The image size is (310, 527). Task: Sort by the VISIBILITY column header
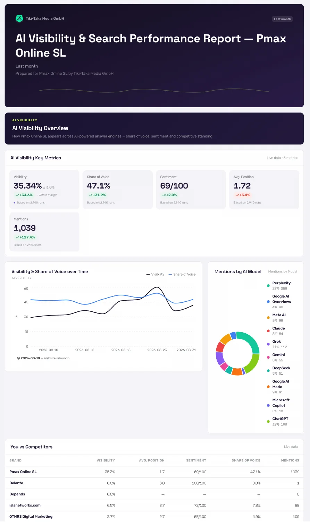tap(106, 460)
